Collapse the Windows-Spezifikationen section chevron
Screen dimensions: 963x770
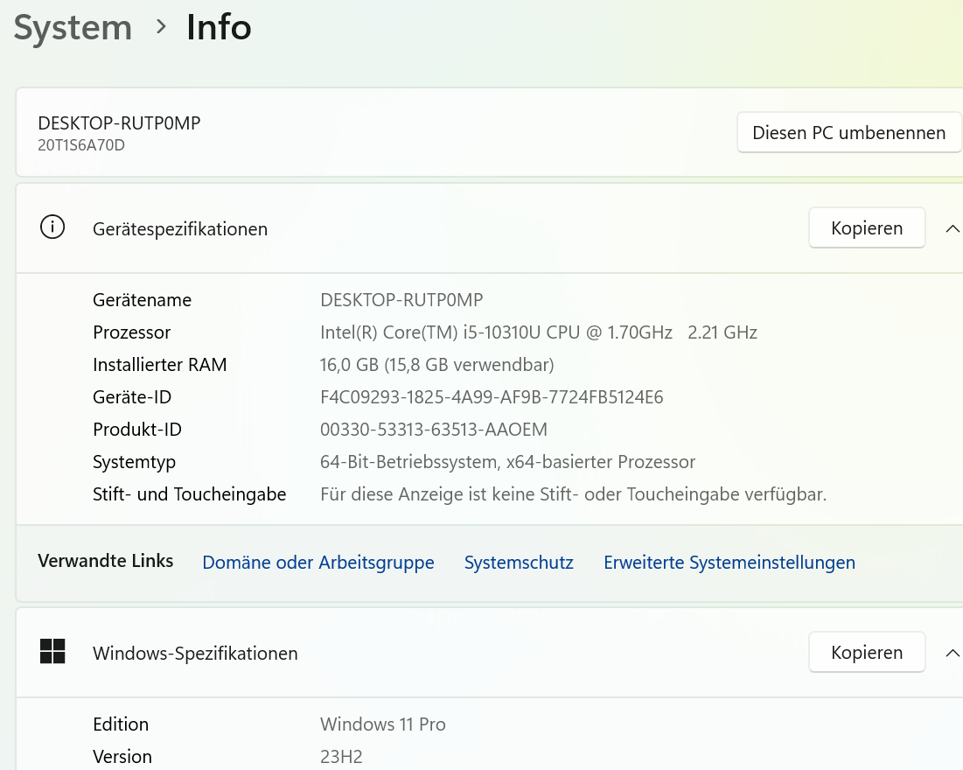point(952,653)
